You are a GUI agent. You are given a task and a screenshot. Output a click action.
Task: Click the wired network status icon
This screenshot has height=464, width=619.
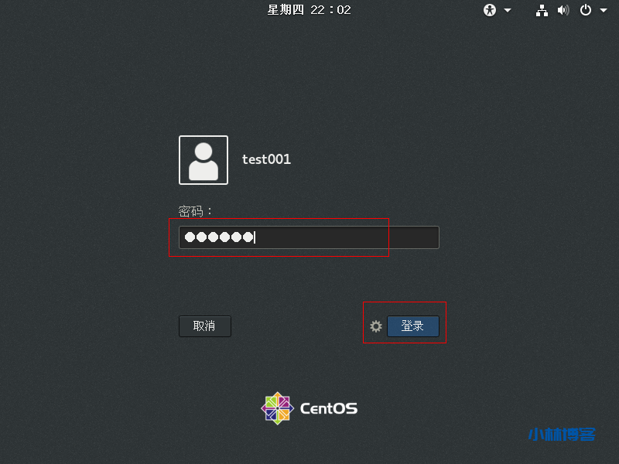(x=542, y=10)
